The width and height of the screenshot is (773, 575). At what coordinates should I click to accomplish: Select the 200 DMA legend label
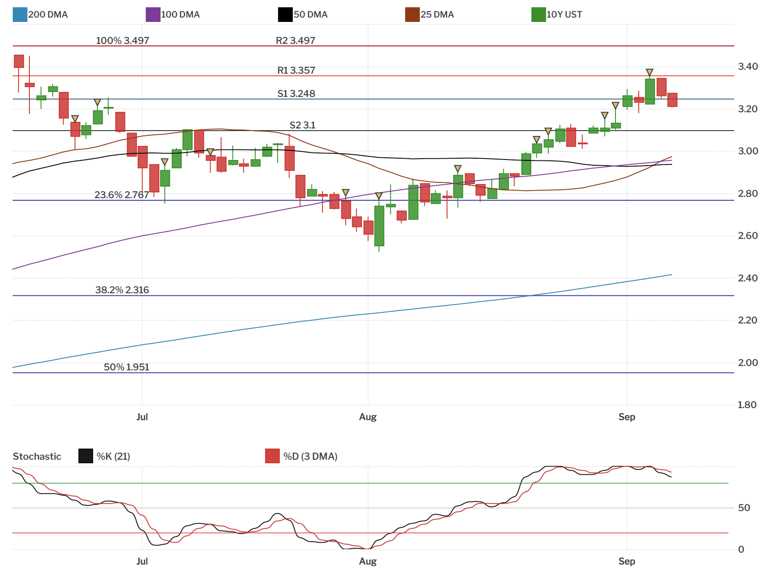pyautogui.click(x=48, y=14)
